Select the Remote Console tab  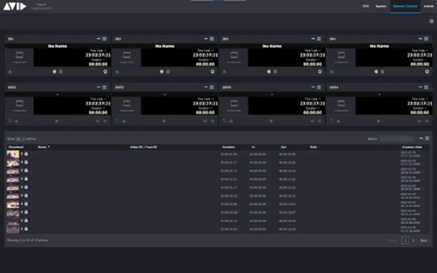point(405,6)
